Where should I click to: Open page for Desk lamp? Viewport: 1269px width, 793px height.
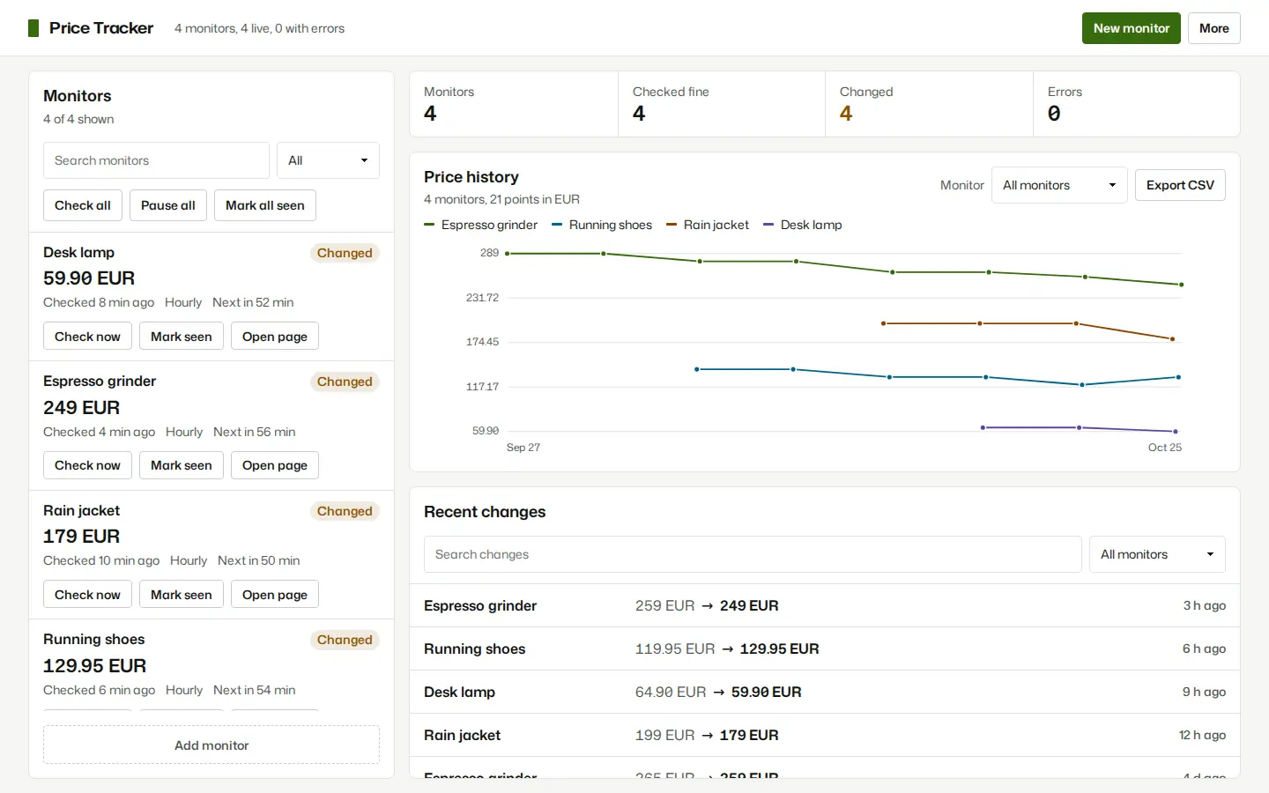[x=275, y=337]
